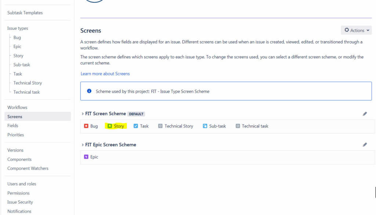This screenshot has width=376, height=215.
Task: Open Components in sidebar
Action: click(x=19, y=159)
